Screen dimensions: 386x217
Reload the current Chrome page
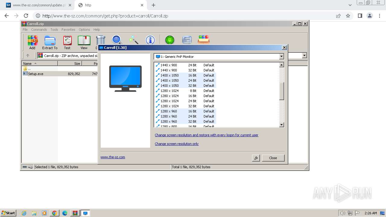[26, 16]
